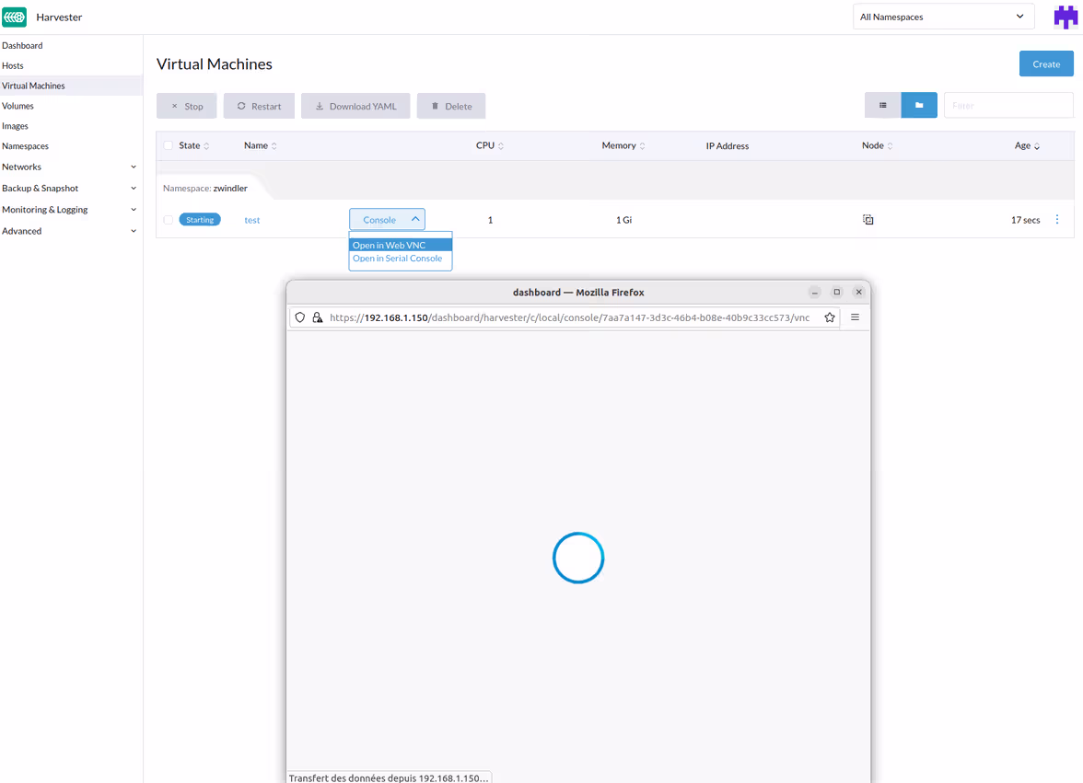1083x783 pixels.
Task: Switch to flat list view icon
Action: pos(882,106)
